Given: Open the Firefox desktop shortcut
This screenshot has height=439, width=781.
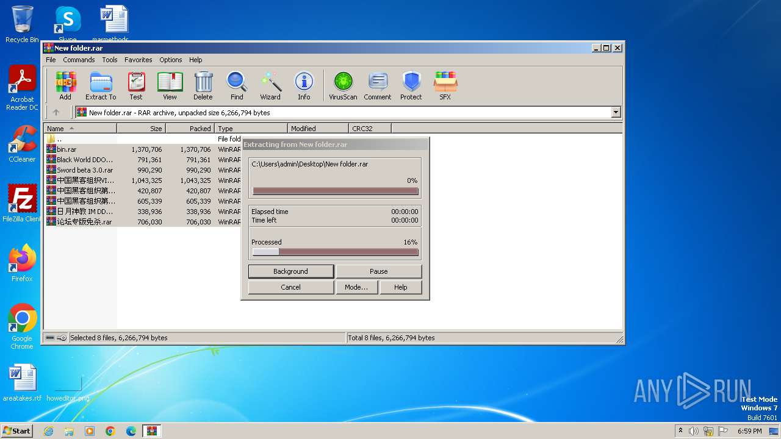Looking at the screenshot, I should tap(22, 263).
